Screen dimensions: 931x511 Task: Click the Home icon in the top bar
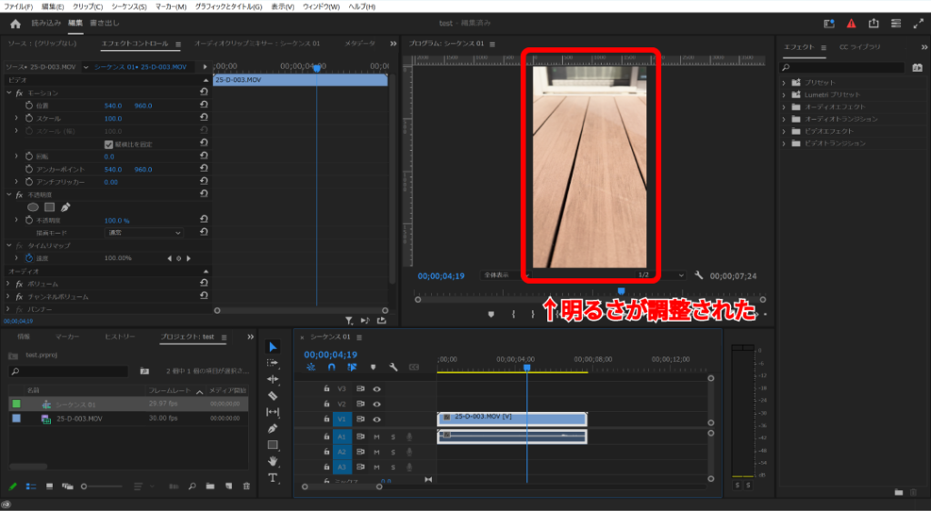pos(15,23)
